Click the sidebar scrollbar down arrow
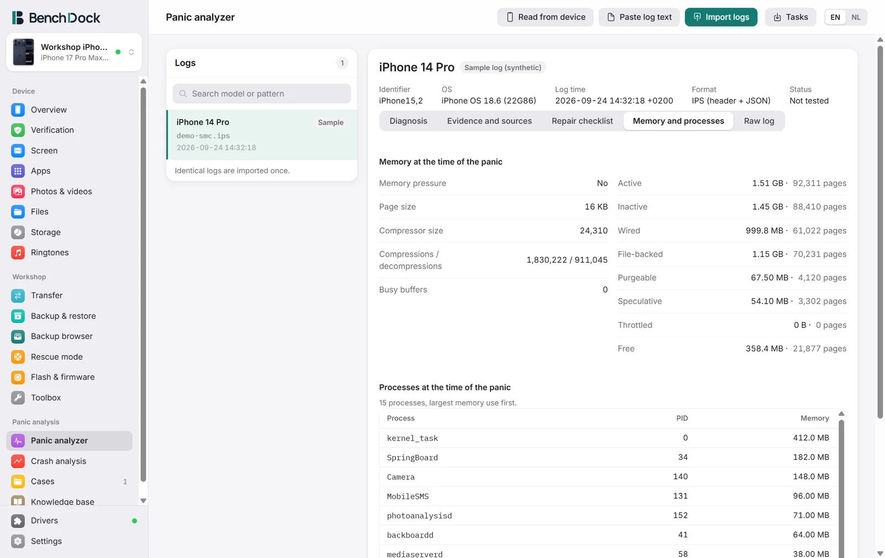 143,500
